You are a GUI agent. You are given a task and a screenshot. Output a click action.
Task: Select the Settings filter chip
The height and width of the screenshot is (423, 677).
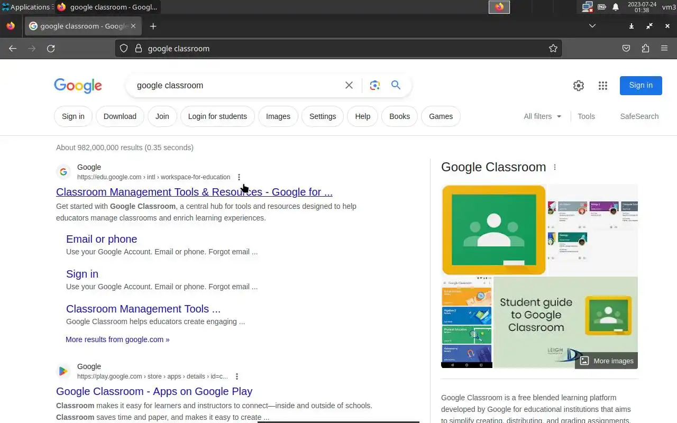point(323,116)
